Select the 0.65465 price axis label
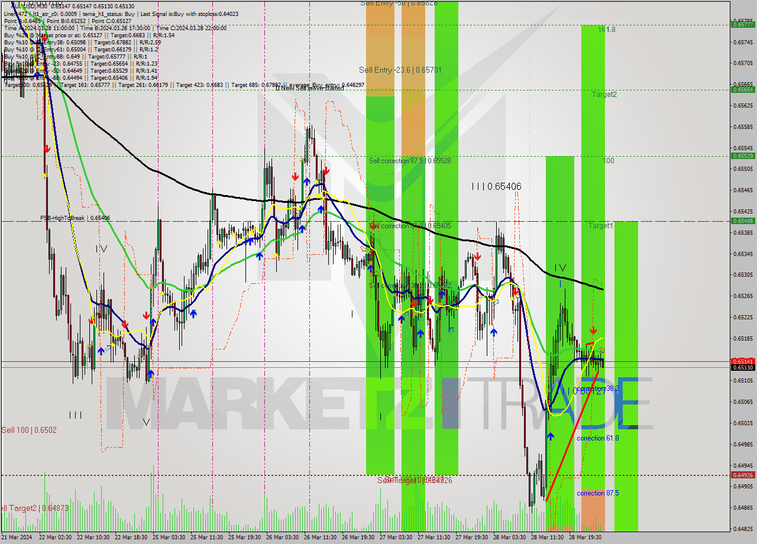The image size is (757, 544). coord(743,190)
